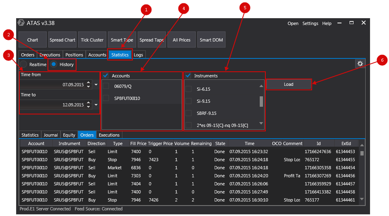Select the History radio button
Image resolution: width=389 pixels, height=216 pixels.
pos(54,64)
